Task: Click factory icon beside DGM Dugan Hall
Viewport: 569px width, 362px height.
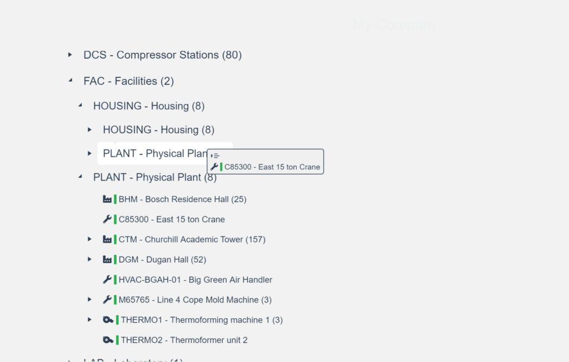Action: (x=107, y=259)
